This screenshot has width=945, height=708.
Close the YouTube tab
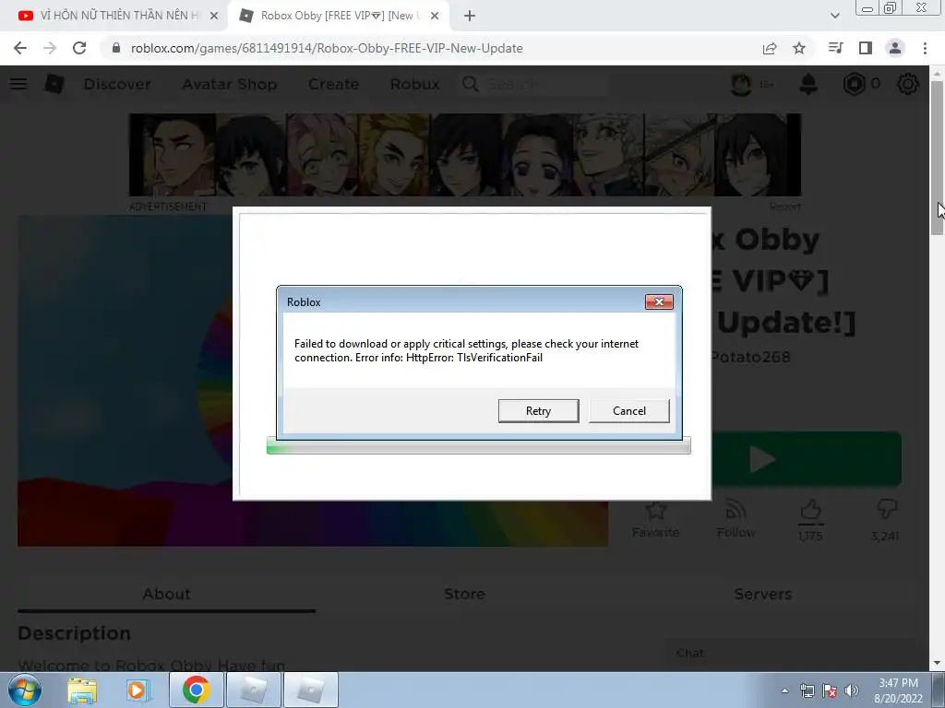click(214, 16)
